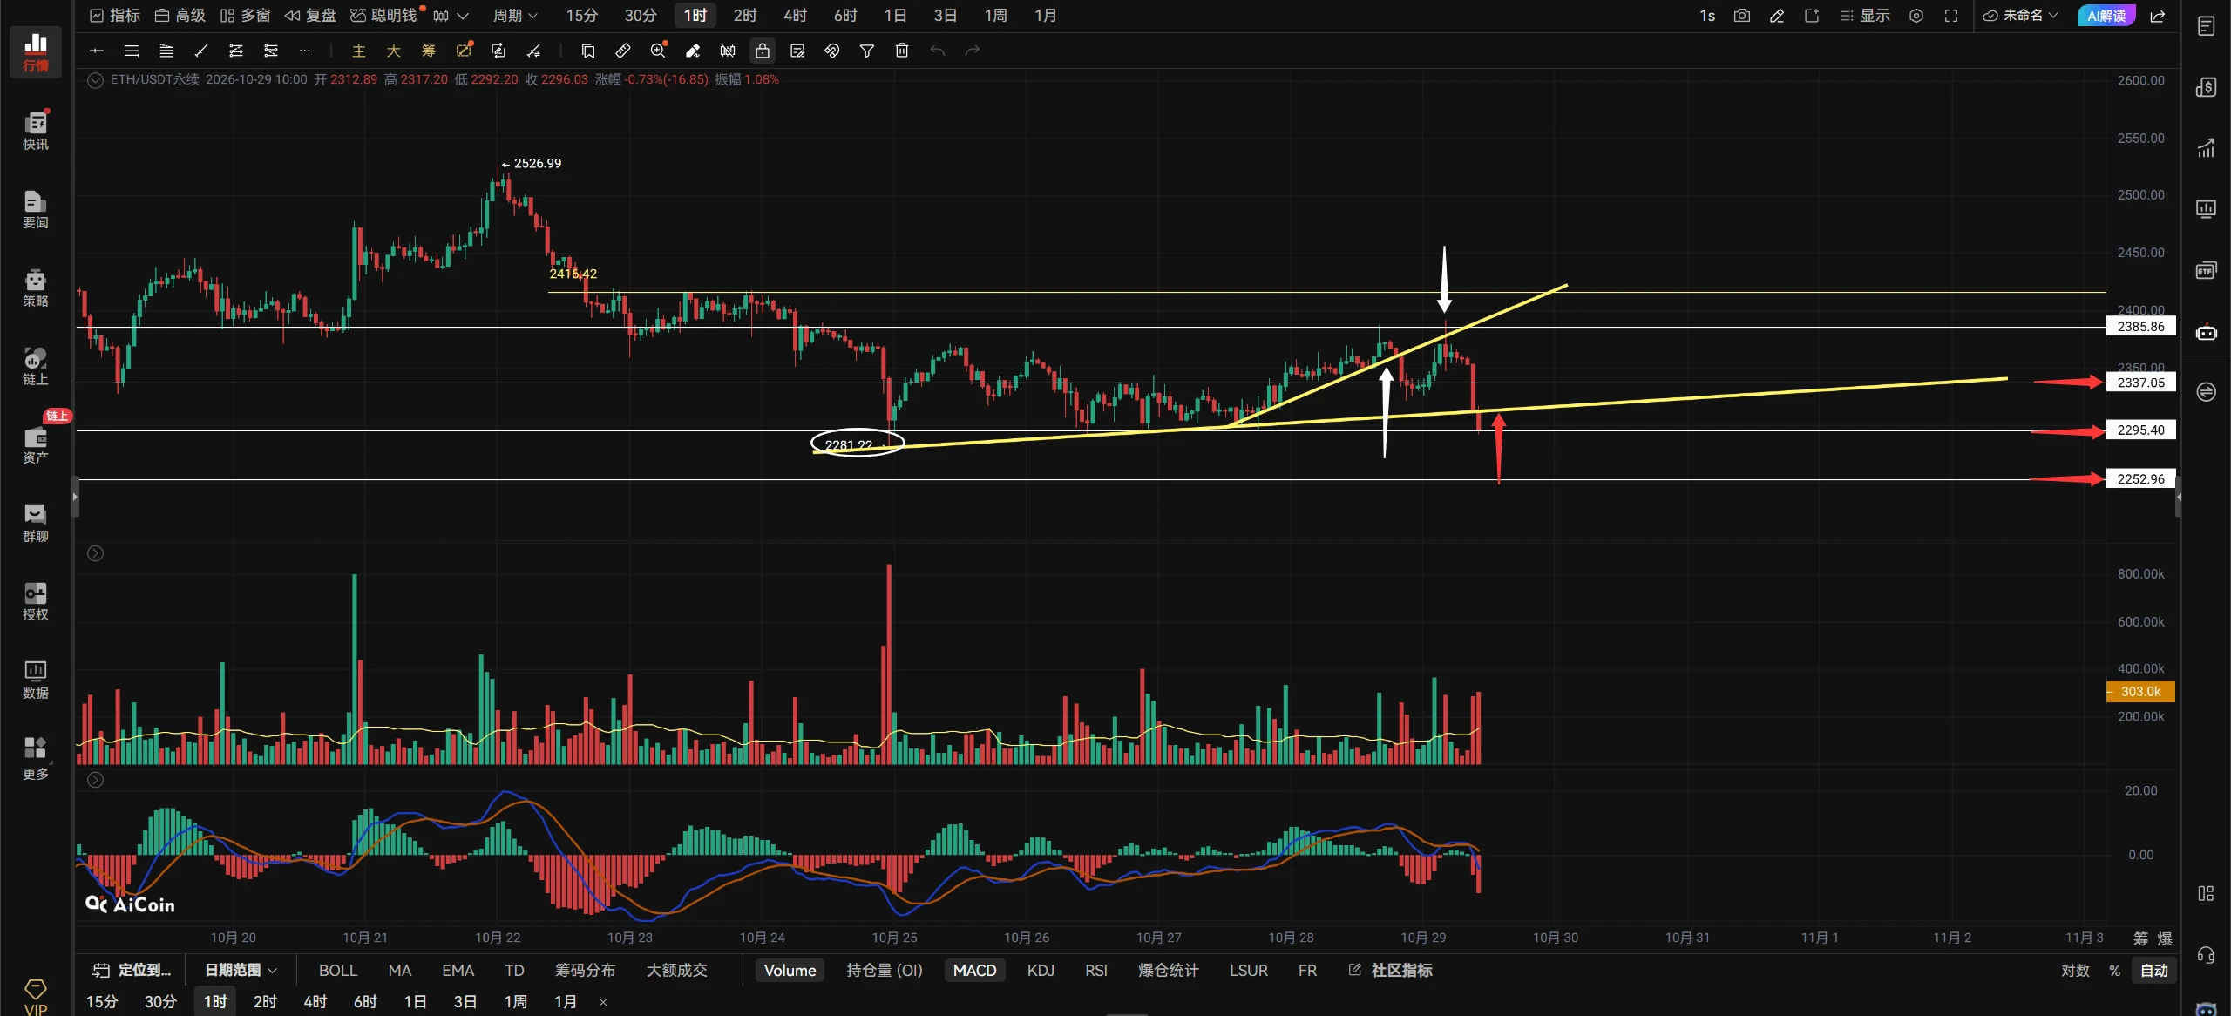Open 数据 data section in sidebar
2231x1016 pixels.
35,680
